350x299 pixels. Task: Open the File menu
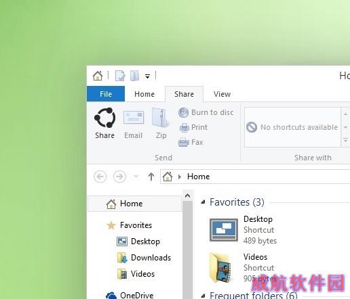[106, 94]
